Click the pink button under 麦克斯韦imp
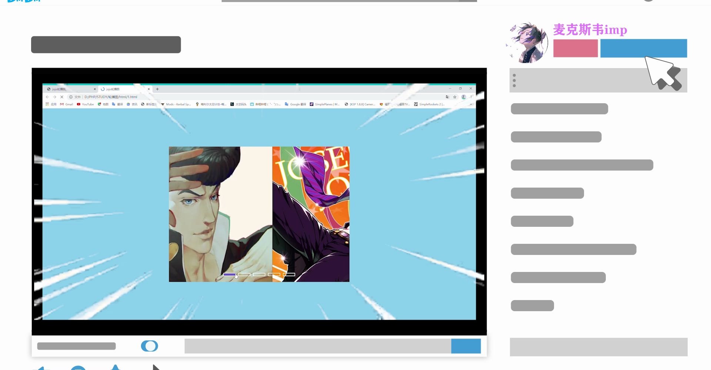The image size is (711, 370). (x=575, y=48)
